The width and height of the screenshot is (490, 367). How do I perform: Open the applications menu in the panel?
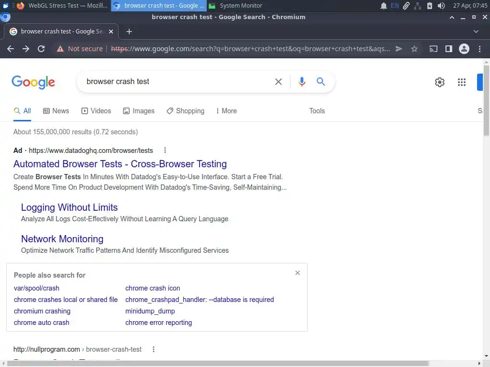pyautogui.click(x=5, y=6)
